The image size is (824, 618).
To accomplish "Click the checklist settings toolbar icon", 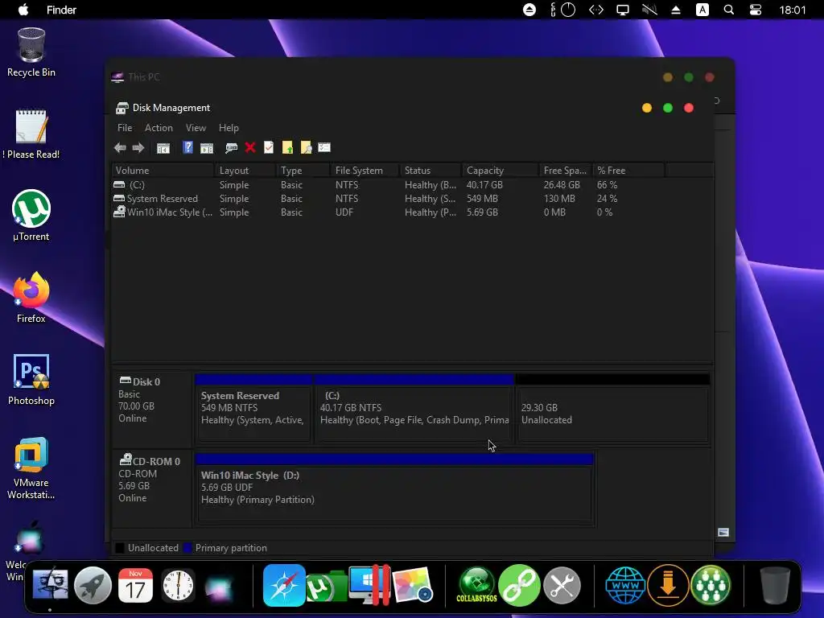I will [324, 148].
